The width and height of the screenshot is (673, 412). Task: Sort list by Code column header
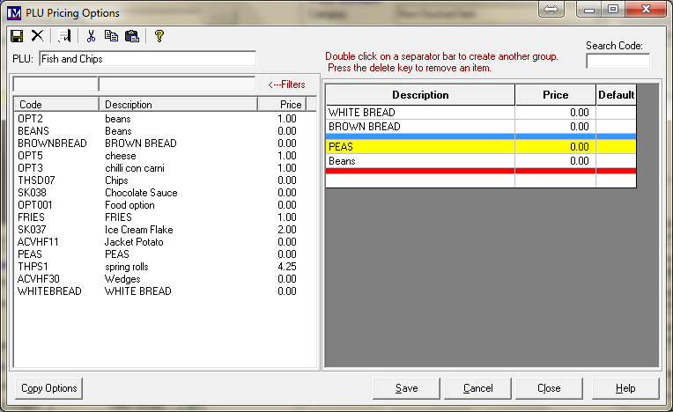click(56, 105)
